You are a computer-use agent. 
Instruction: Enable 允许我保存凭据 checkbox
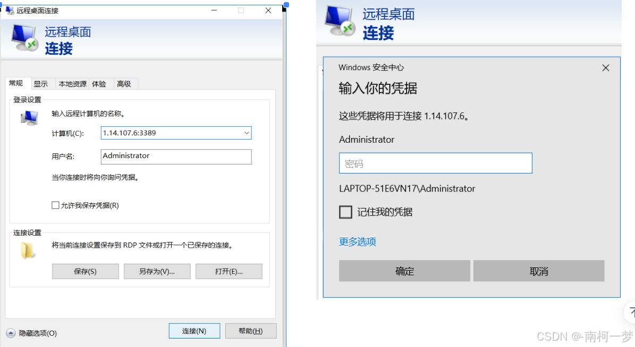tap(55, 205)
